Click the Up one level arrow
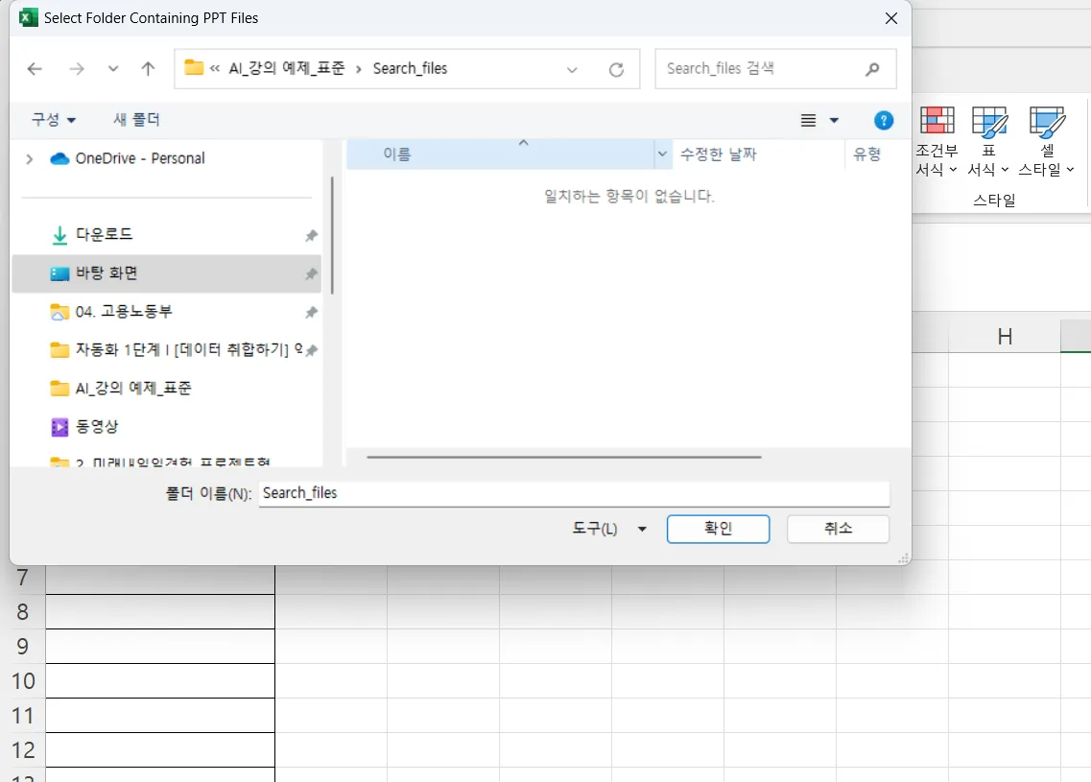The image size is (1091, 782). pyautogui.click(x=148, y=69)
